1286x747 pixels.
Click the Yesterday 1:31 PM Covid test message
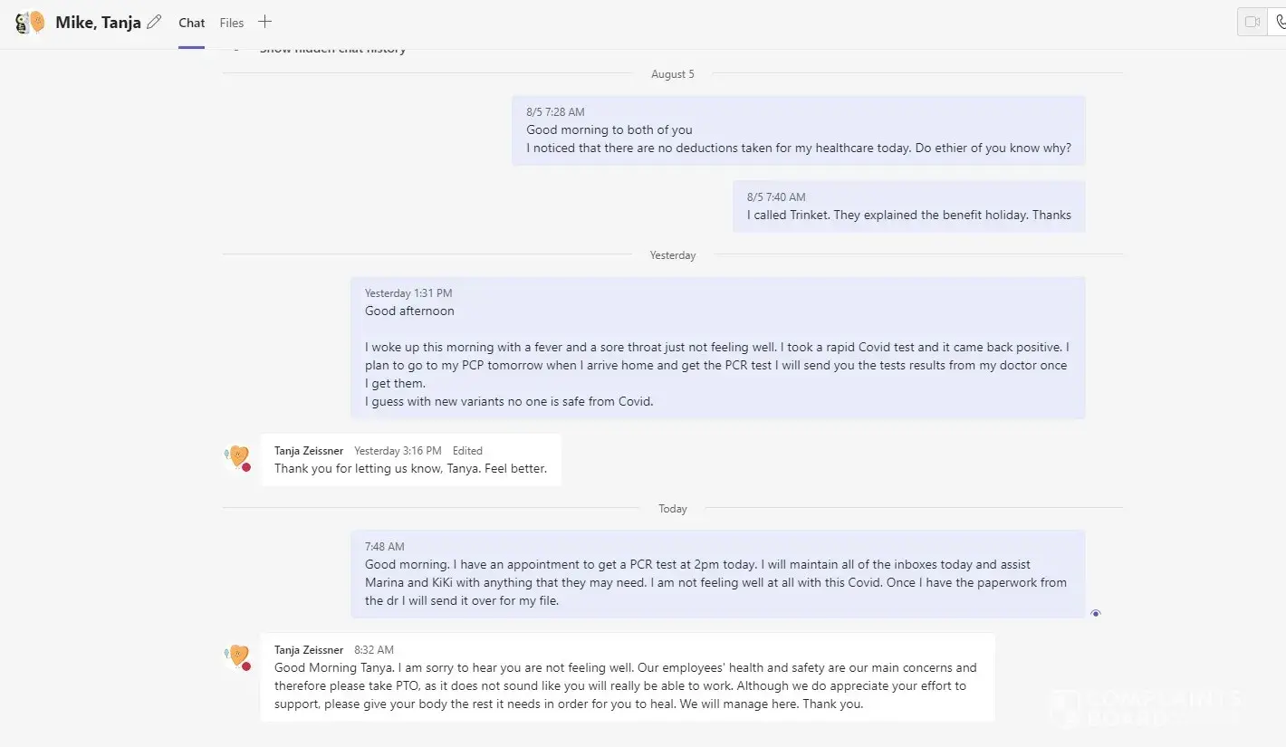[x=716, y=356]
